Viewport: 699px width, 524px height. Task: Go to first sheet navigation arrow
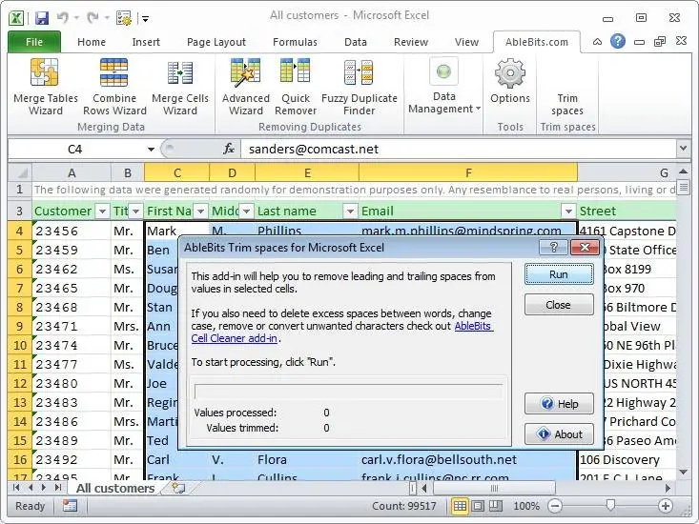click(x=17, y=488)
